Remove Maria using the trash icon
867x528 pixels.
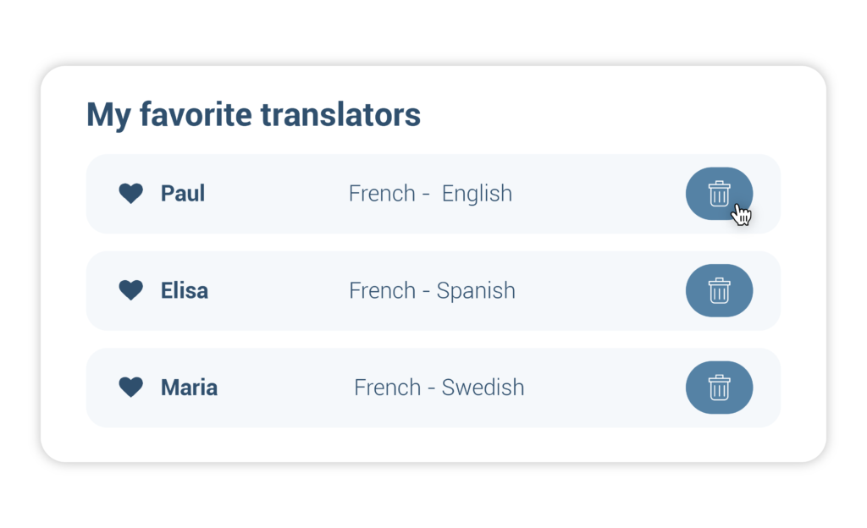[x=719, y=388]
